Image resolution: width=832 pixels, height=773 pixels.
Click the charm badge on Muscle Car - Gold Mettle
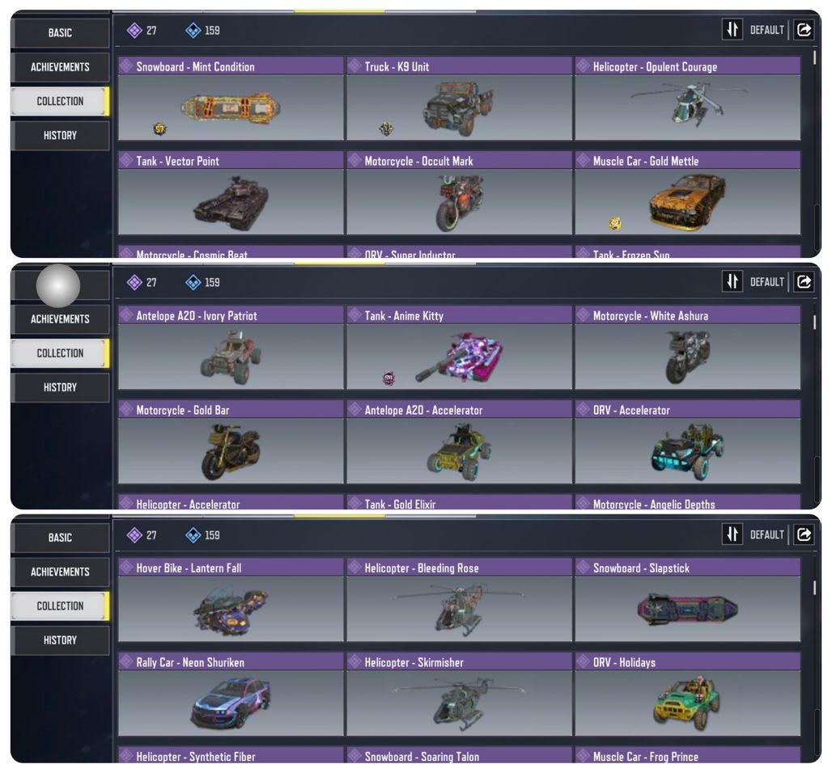pos(615,224)
